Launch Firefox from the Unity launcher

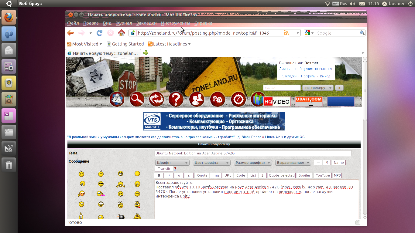9,17
